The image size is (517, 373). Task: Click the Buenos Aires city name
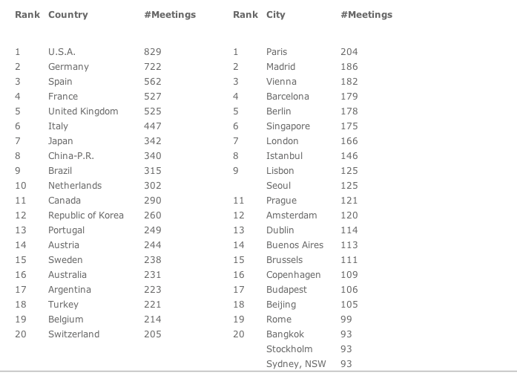(x=294, y=245)
